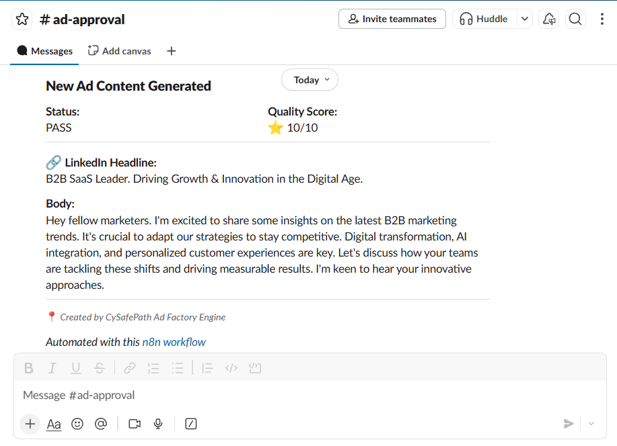
Task: Open the n8n workflow link
Action: tap(174, 342)
